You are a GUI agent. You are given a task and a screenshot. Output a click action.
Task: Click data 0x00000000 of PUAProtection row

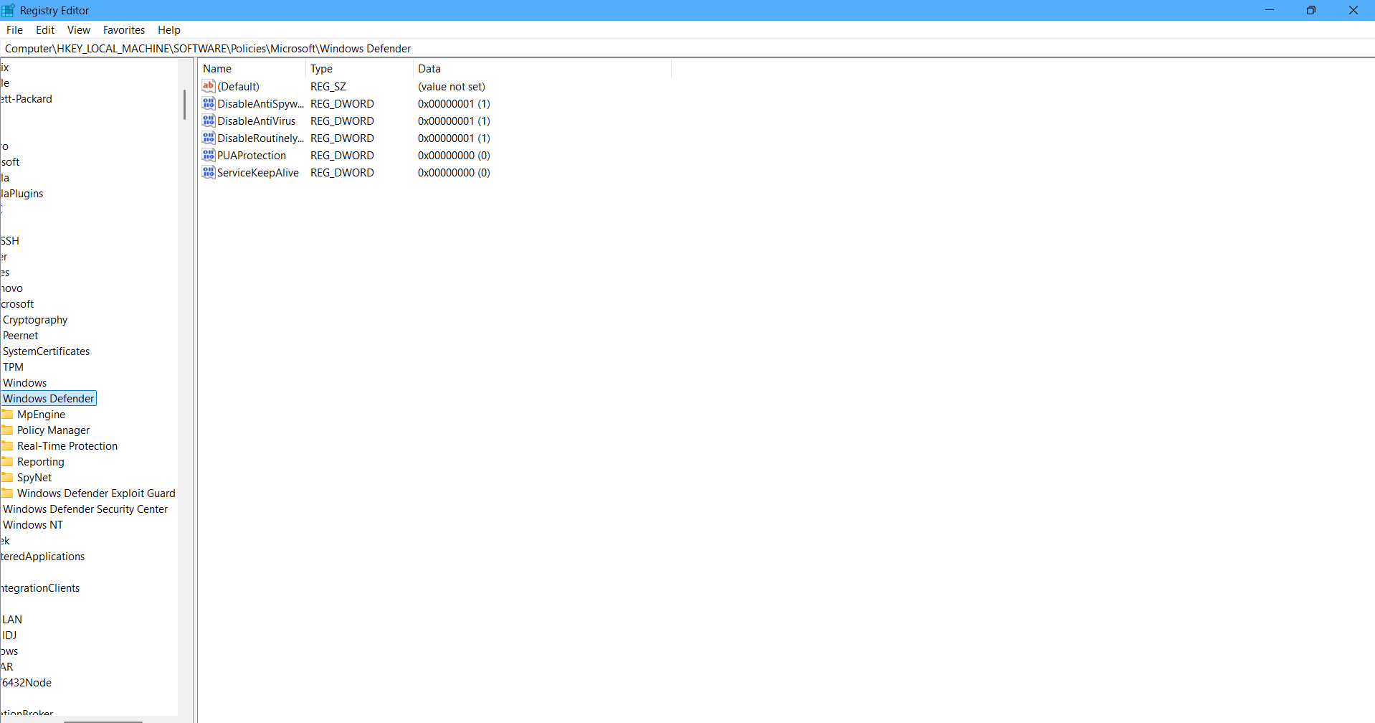coord(454,156)
